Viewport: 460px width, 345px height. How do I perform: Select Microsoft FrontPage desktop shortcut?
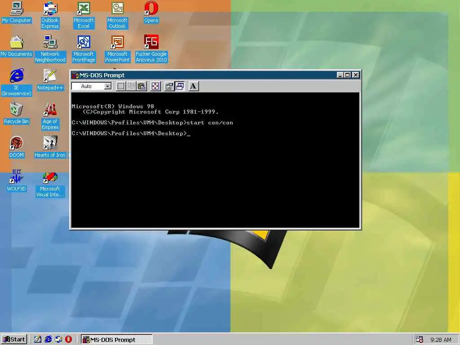[84, 49]
